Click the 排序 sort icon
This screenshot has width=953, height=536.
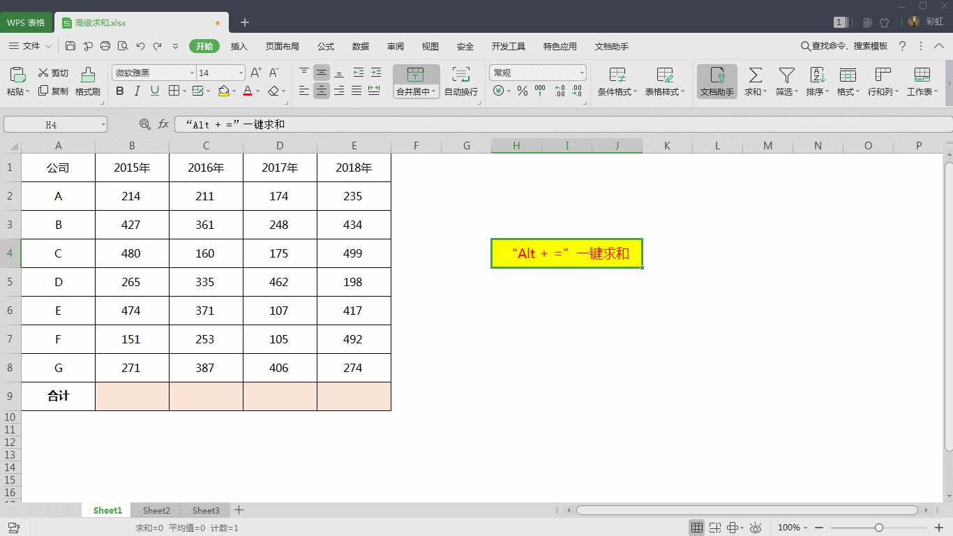[816, 77]
